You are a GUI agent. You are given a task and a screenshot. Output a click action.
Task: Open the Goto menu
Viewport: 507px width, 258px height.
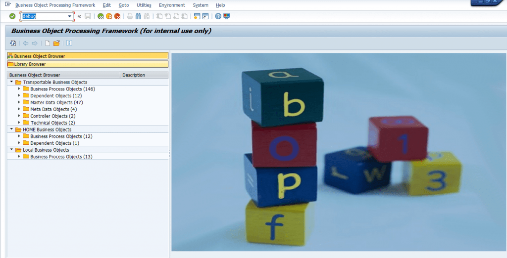pyautogui.click(x=123, y=5)
